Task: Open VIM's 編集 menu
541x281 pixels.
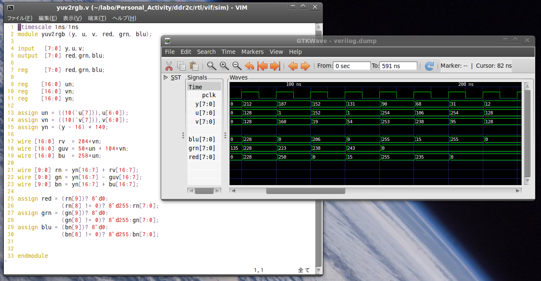Action: [x=47, y=18]
